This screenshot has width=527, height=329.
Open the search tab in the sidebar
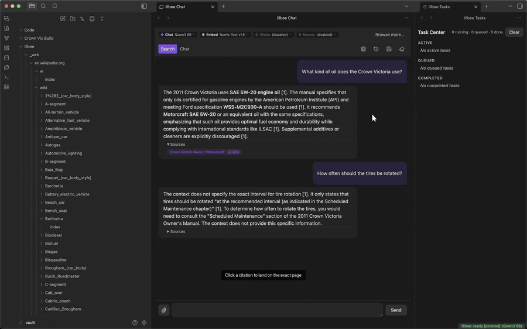[x=43, y=6]
